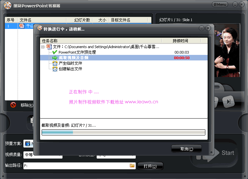Open the Menu in the title bar
The image size is (248, 179).
(220, 5)
